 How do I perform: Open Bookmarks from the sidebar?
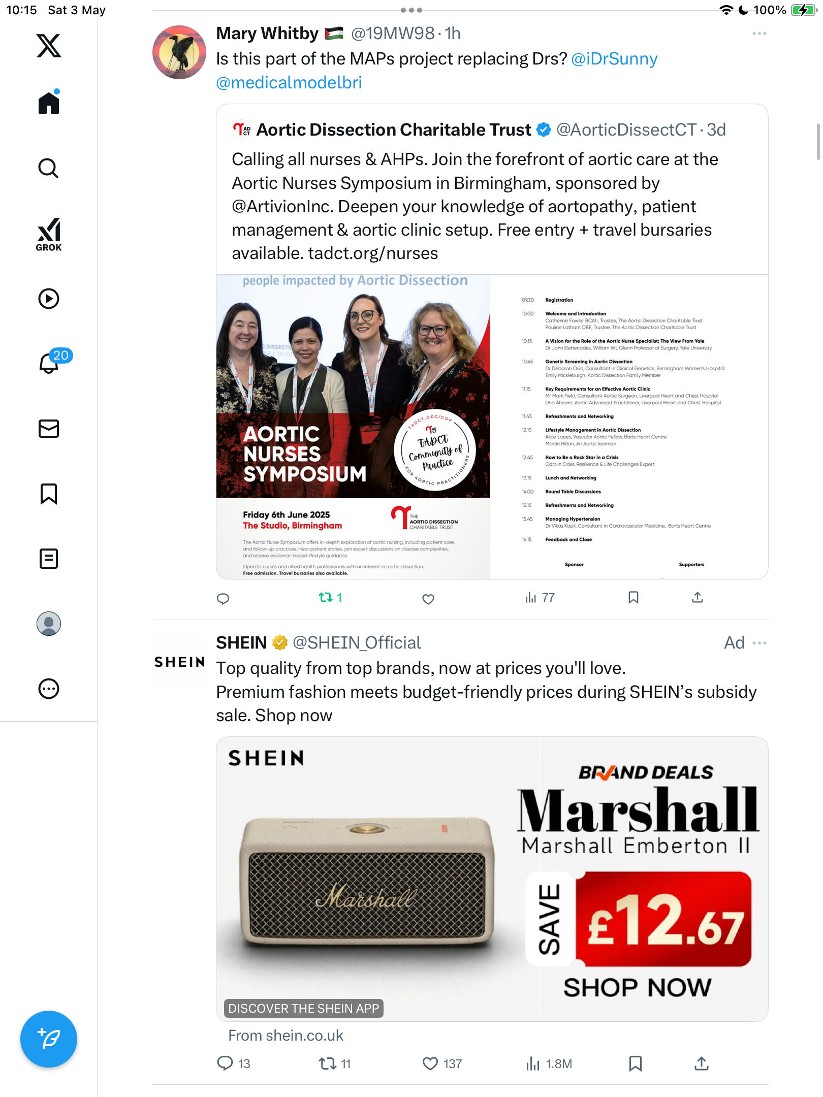pos(49,494)
